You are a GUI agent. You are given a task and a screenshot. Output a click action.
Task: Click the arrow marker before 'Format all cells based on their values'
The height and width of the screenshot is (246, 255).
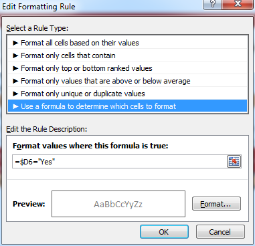click(x=15, y=43)
